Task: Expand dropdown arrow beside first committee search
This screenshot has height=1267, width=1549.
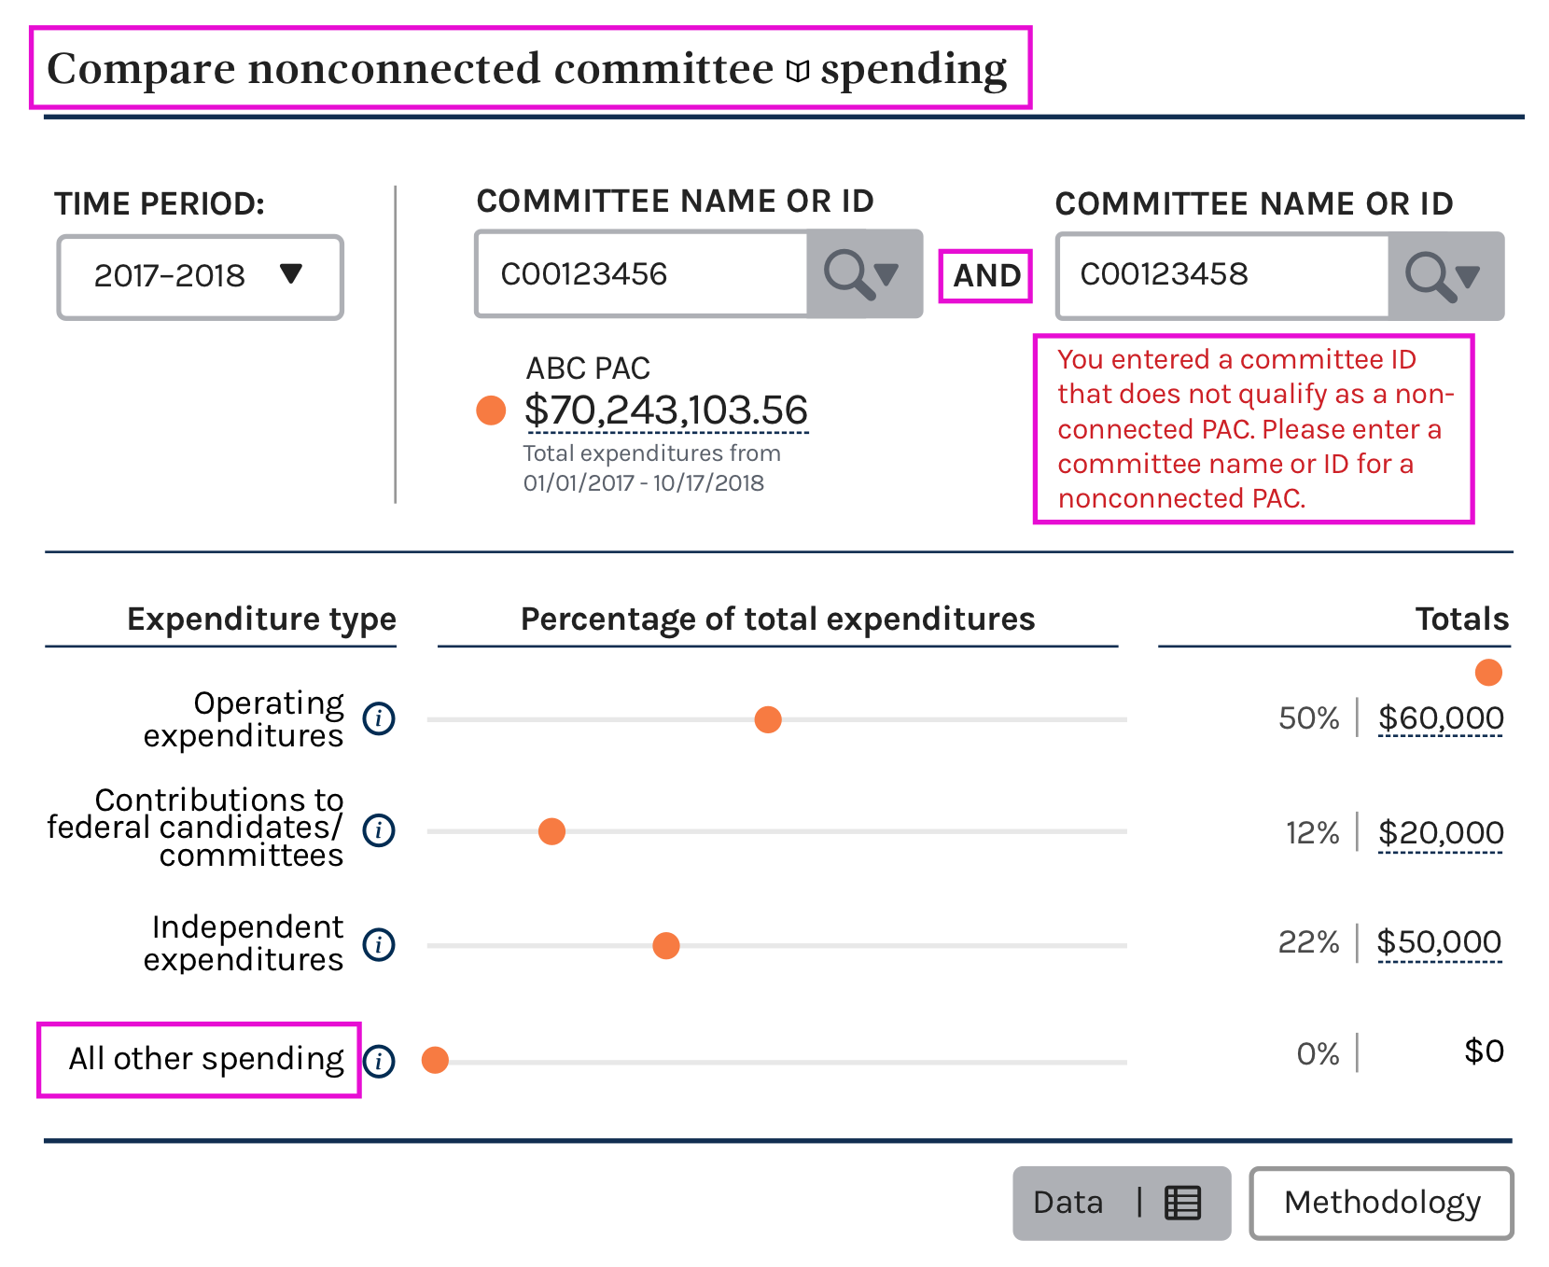Action: (x=887, y=274)
